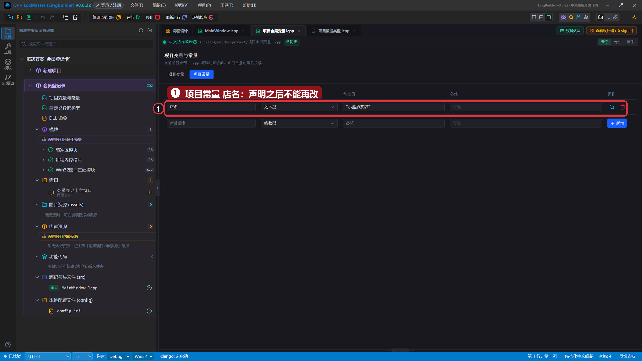This screenshot has height=361, width=642.
Task: Switch editor mode to 专业
Action: 617,42
